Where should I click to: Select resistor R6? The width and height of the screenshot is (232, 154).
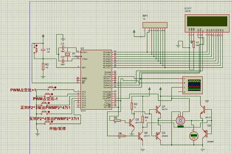[x=122, y=136]
